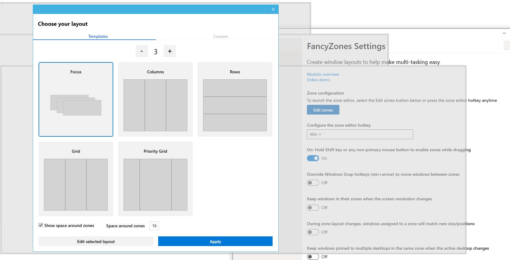Click the Space around zones value field
The image size is (510, 260).
coord(154,226)
